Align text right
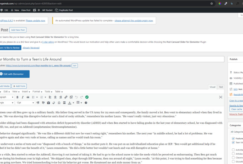This screenshot has height=164, width=243. point(60,97)
